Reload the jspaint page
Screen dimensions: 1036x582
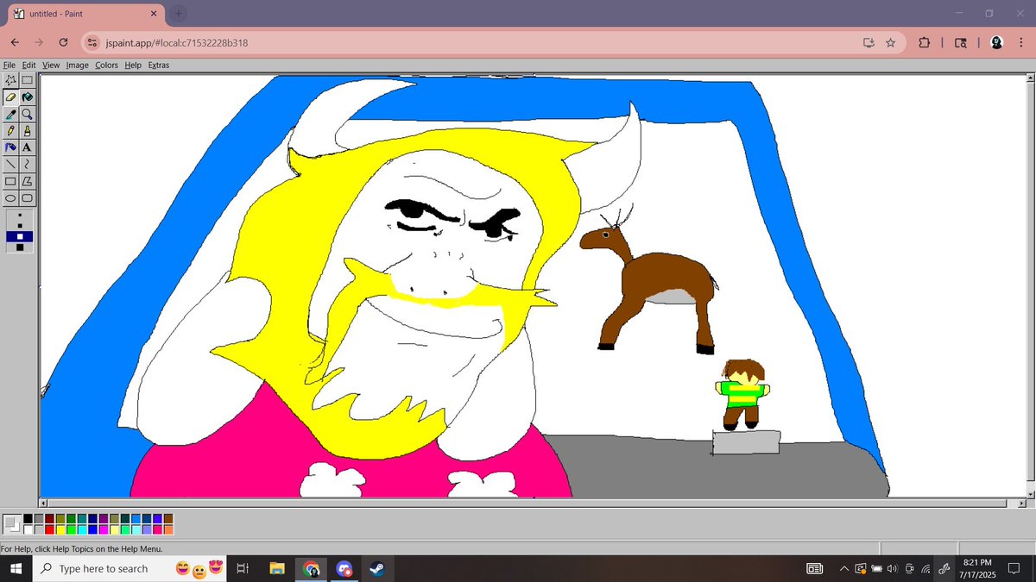coord(63,42)
